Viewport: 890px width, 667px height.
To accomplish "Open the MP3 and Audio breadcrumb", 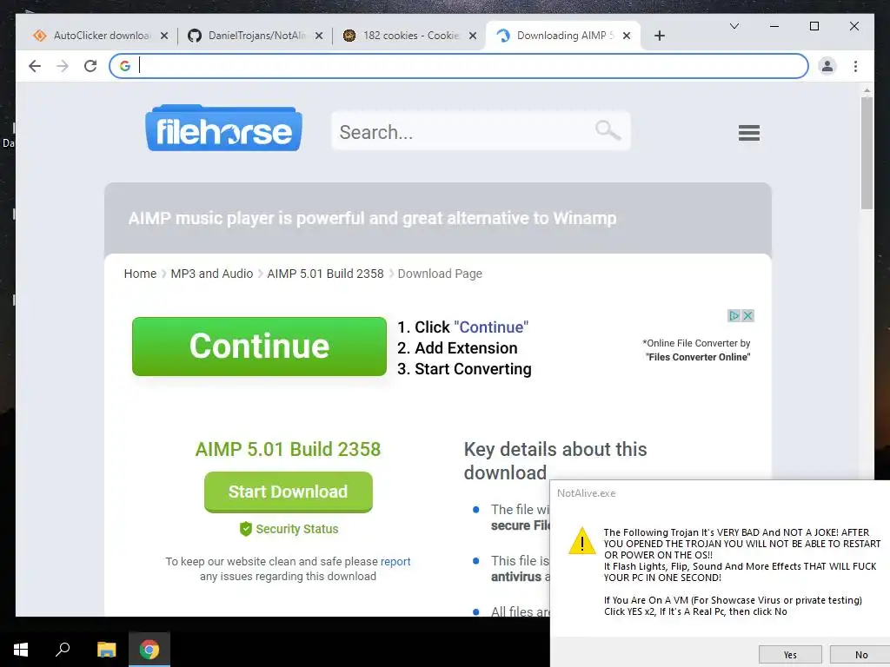I will (212, 274).
